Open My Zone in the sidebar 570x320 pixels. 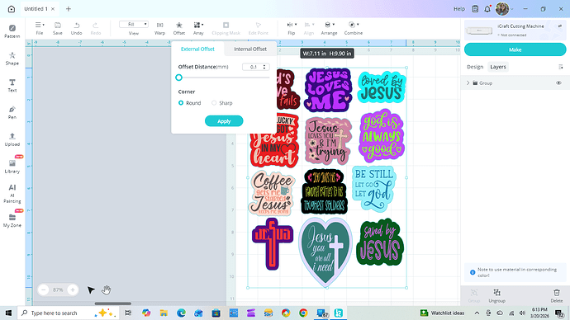coord(12,220)
